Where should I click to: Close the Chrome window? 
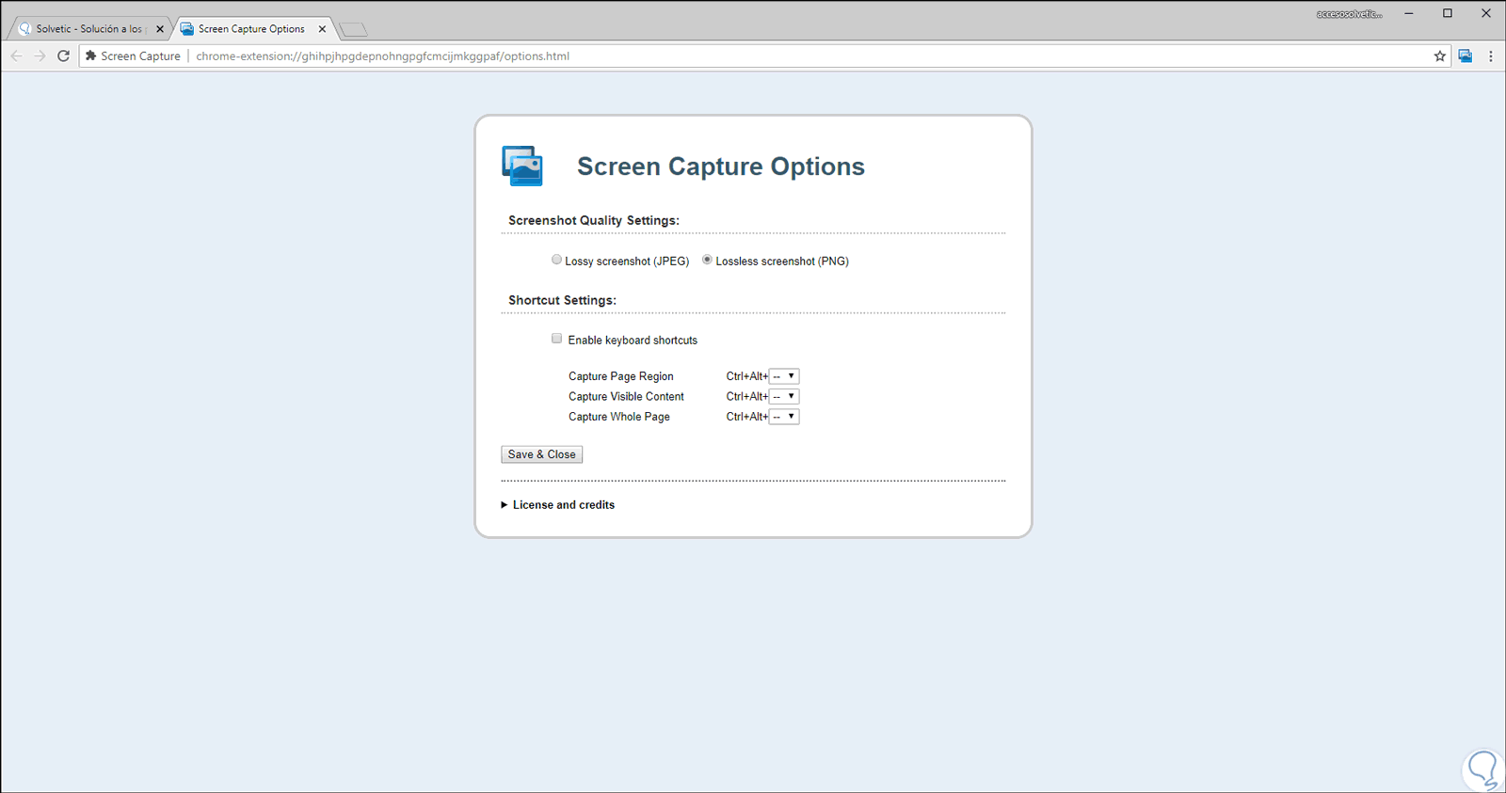coord(1486,13)
